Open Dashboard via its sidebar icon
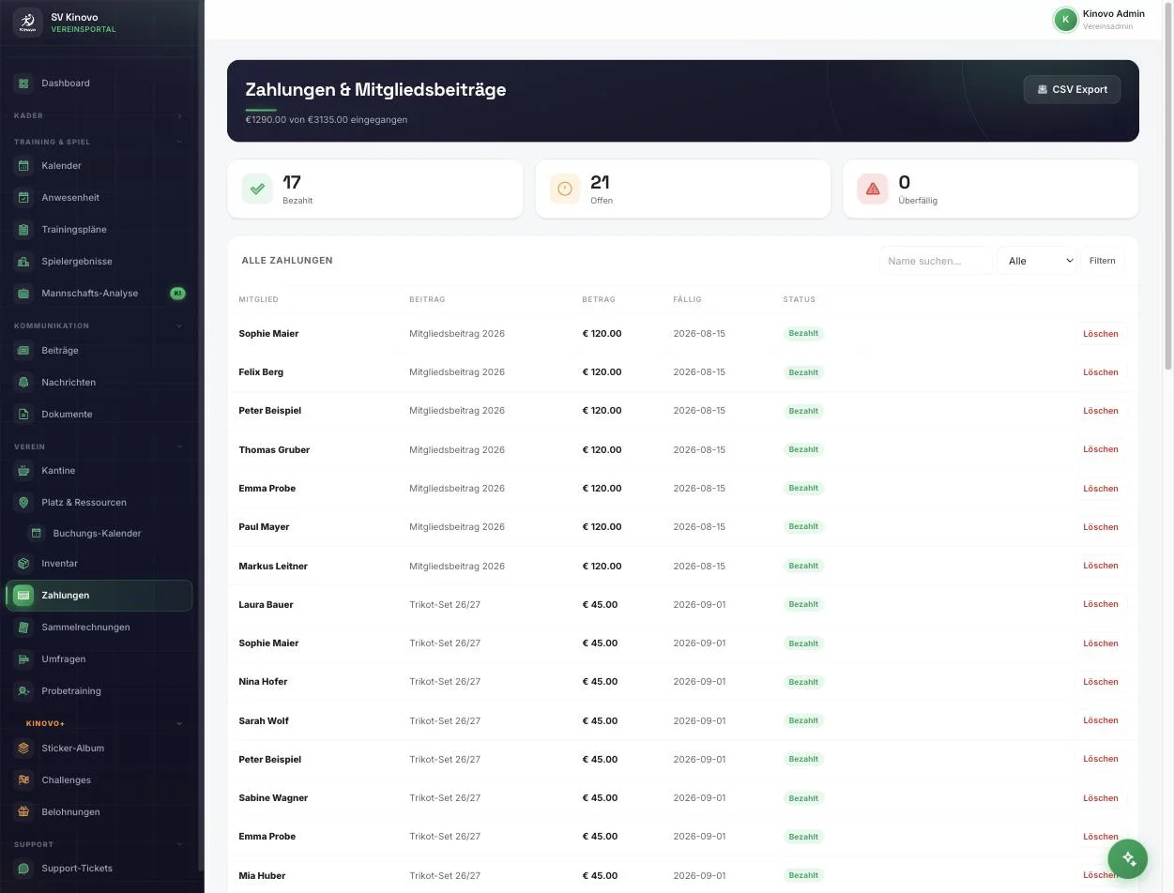Viewport: 1174px width, 893px height. (x=23, y=83)
